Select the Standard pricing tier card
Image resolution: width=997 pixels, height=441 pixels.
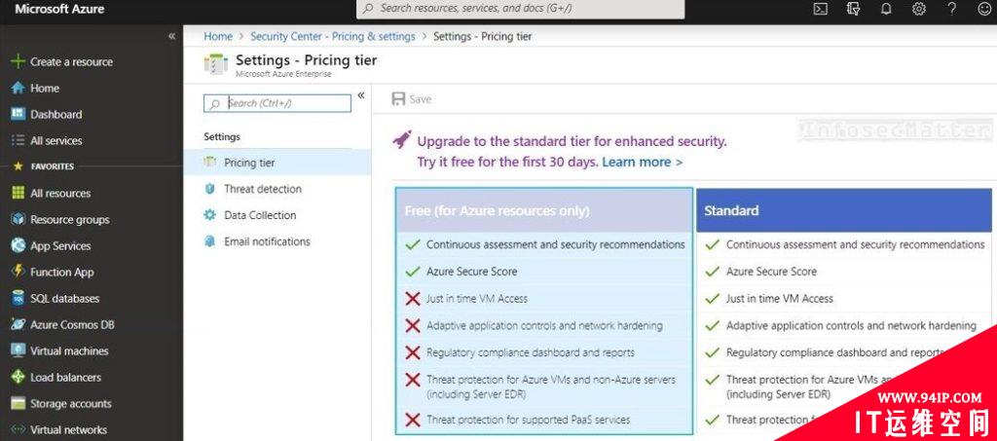[x=844, y=311]
